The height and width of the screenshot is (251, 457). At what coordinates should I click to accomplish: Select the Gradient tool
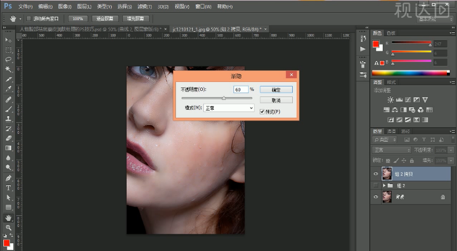pyautogui.click(x=8, y=148)
